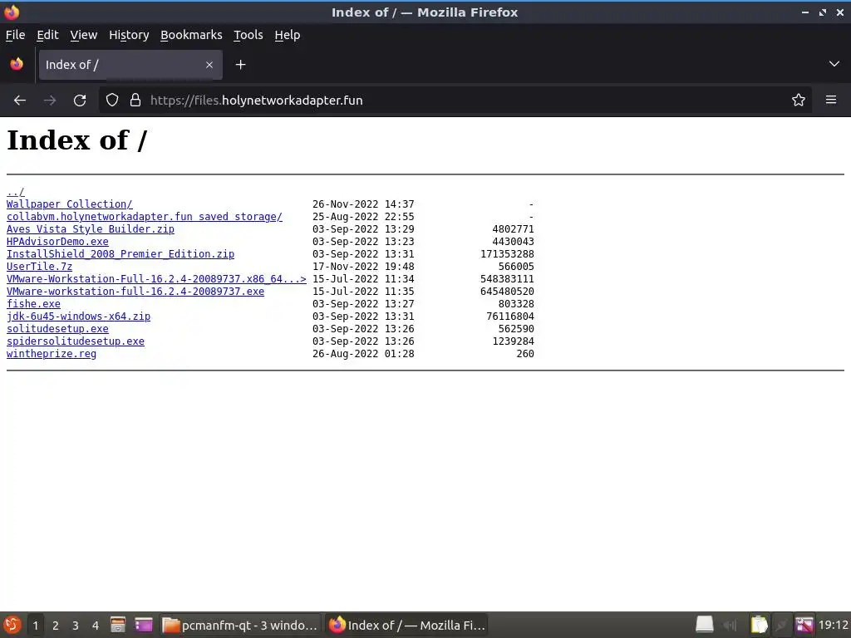This screenshot has width=851, height=638.
Task: Switch to pcmanfm-qt taskbar window group
Action: [240, 625]
